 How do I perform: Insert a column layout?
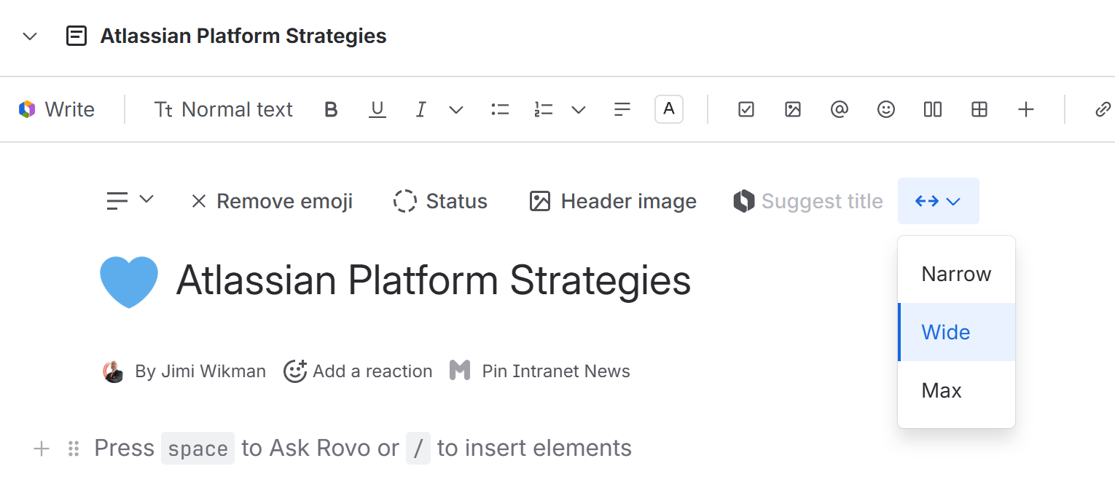(x=932, y=110)
